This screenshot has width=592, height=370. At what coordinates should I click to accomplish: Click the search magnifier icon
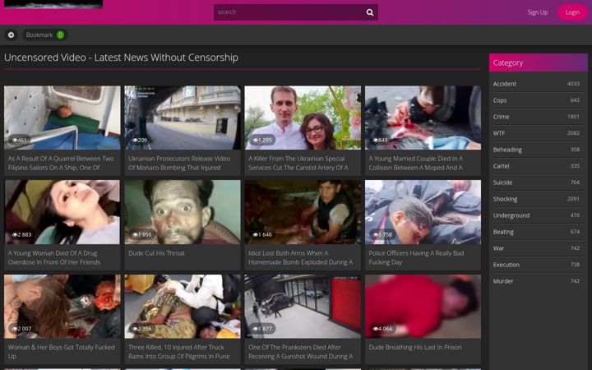pyautogui.click(x=370, y=12)
